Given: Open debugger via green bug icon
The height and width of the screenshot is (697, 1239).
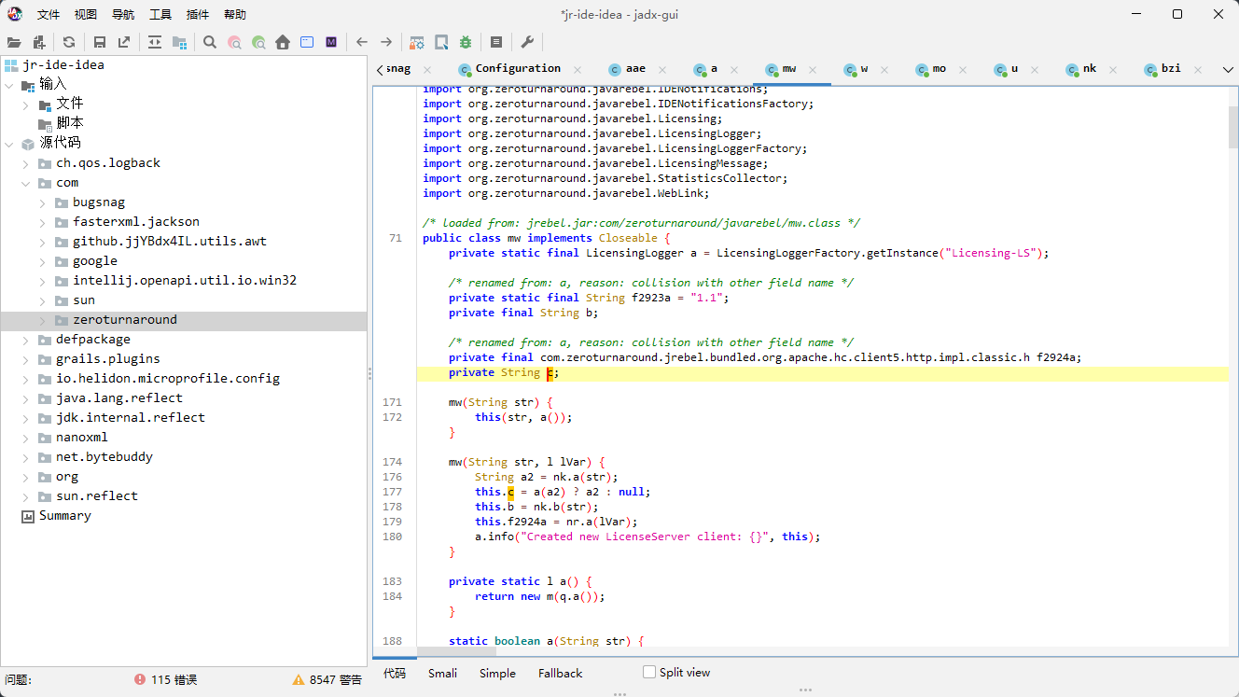Looking at the screenshot, I should (466, 42).
